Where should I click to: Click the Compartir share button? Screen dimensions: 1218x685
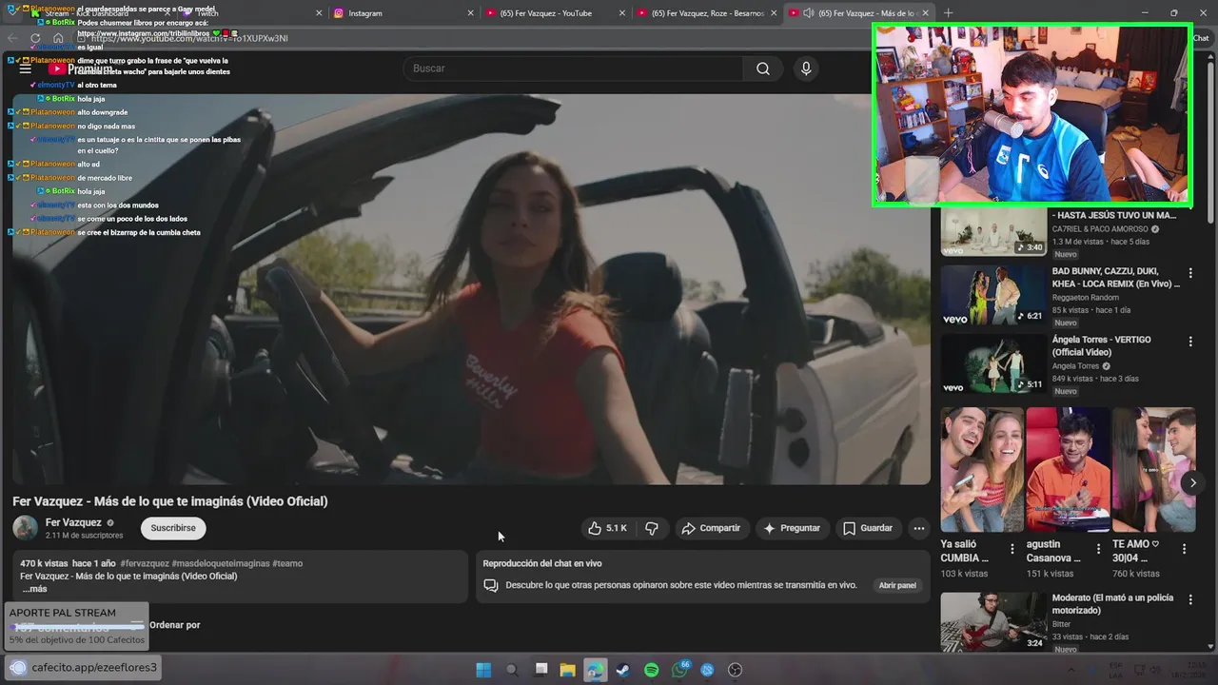(711, 528)
